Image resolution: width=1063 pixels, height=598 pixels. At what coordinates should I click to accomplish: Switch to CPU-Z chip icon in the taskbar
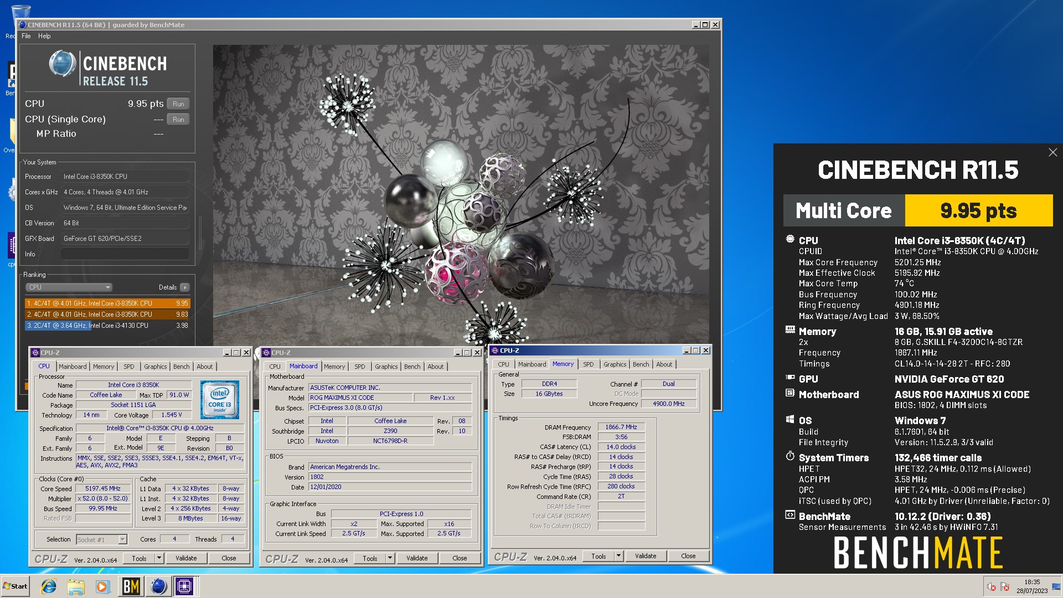click(185, 586)
